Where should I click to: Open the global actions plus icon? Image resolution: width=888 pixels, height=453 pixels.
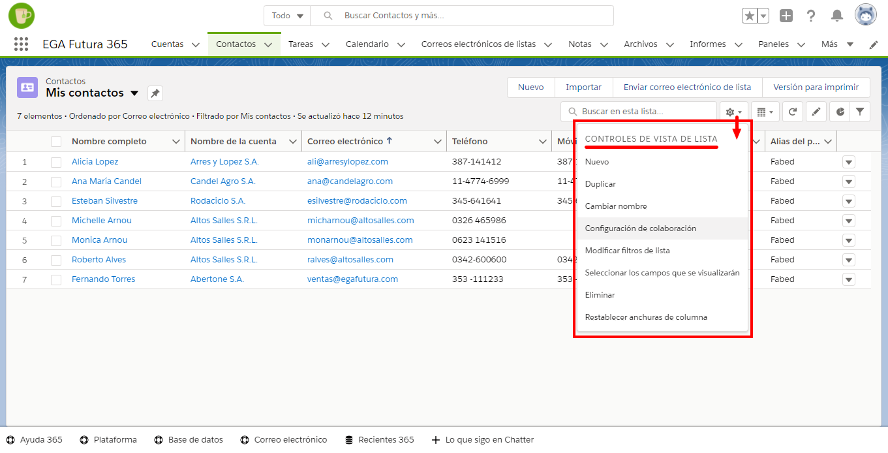point(786,16)
